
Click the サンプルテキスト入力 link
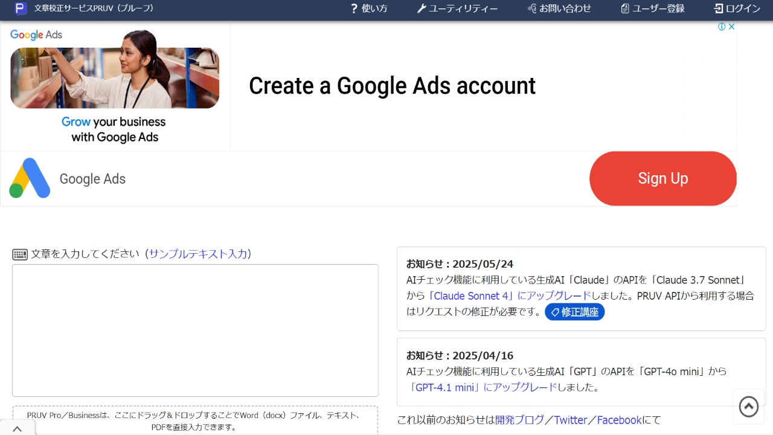coord(198,254)
